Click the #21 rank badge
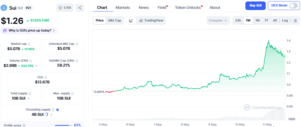The height and width of the screenshot is (127, 301). point(29,8)
